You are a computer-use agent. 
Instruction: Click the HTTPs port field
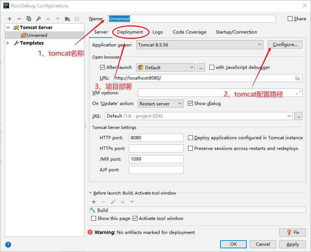[x=156, y=148]
